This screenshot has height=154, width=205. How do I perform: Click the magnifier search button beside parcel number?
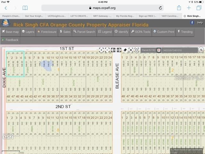[x=201, y=50]
